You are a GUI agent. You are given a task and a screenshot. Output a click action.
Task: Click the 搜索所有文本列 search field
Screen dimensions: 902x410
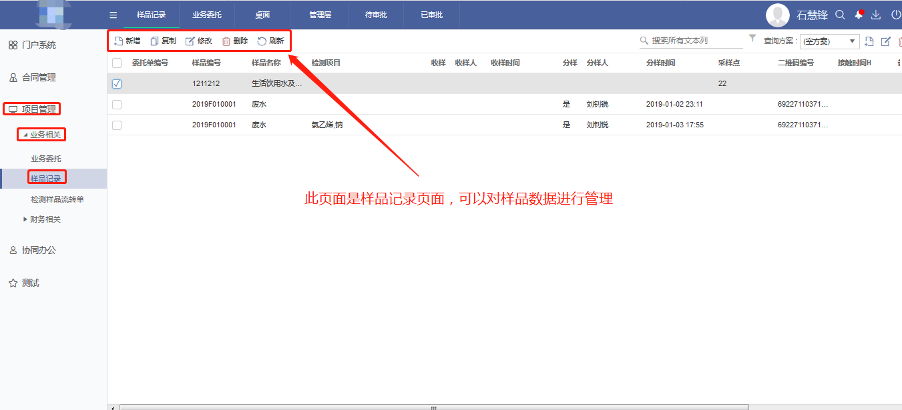[x=694, y=41]
